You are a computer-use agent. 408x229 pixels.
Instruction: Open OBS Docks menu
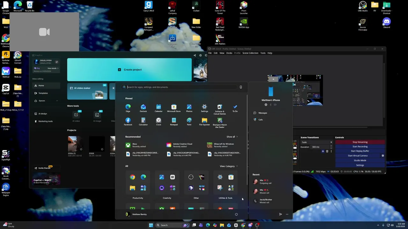pos(229,53)
